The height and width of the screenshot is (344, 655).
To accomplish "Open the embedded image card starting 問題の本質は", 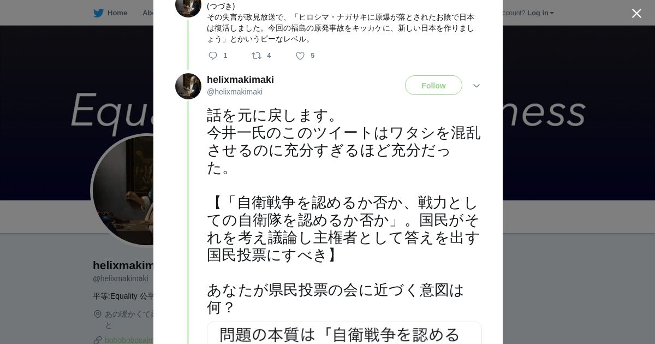I will [344, 333].
